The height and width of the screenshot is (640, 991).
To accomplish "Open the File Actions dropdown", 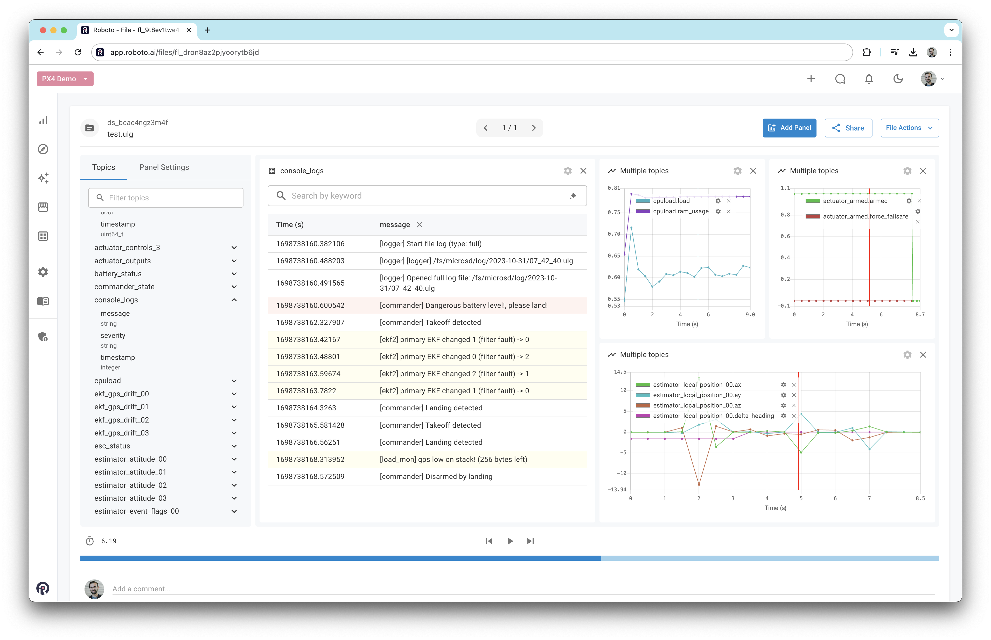I will click(x=909, y=128).
